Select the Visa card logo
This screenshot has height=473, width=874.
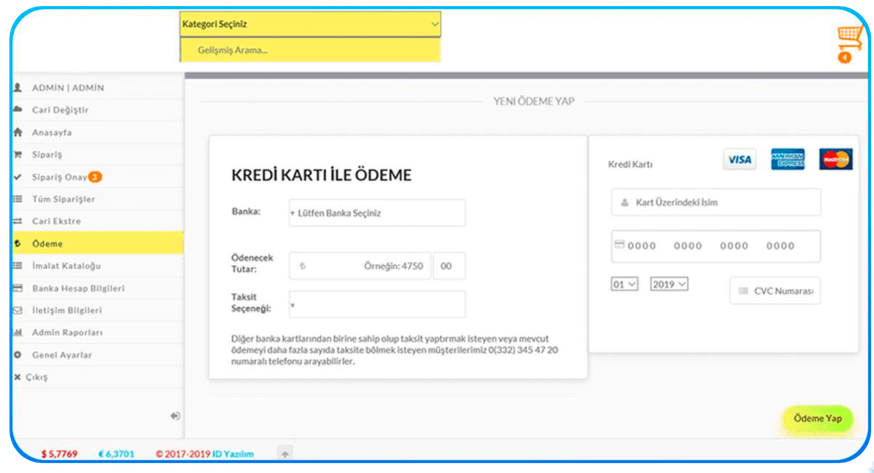click(740, 159)
